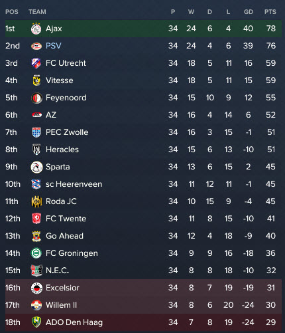The height and width of the screenshot is (333, 285).
Task: Select the Vitesse club logo
Action: [x=36, y=80]
